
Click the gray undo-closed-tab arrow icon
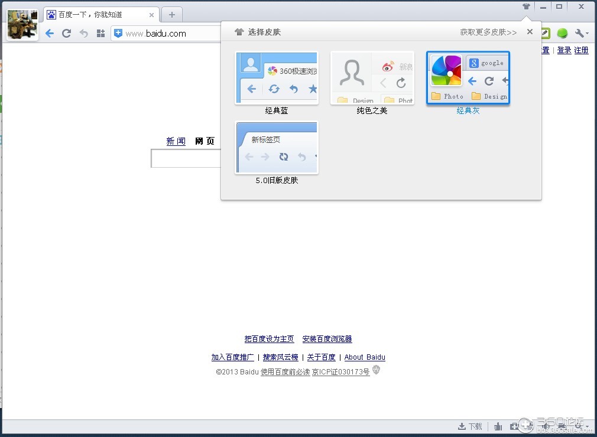pyautogui.click(x=84, y=34)
